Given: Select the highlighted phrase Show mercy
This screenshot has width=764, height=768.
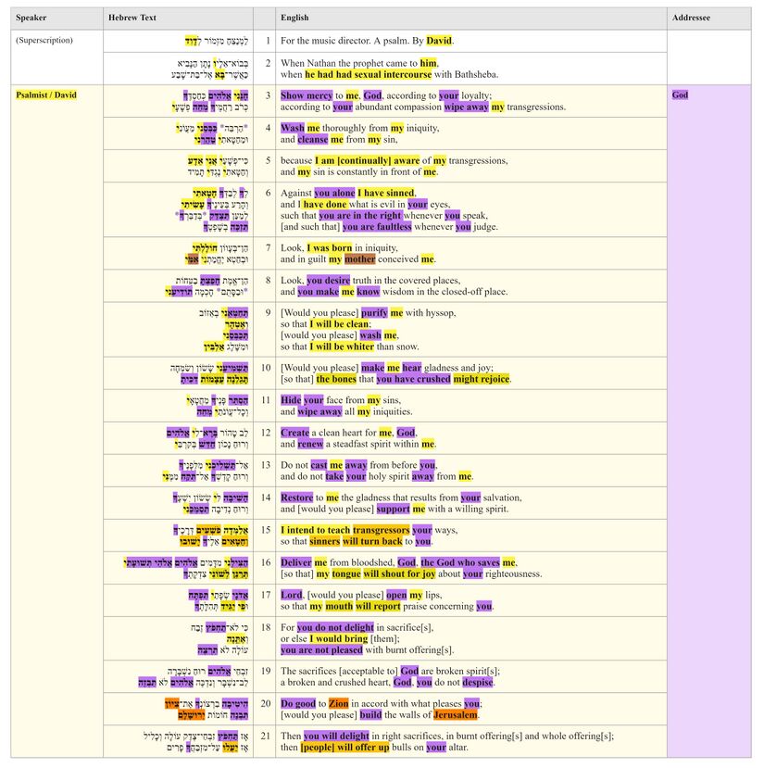Looking at the screenshot, I should tap(305, 95).
